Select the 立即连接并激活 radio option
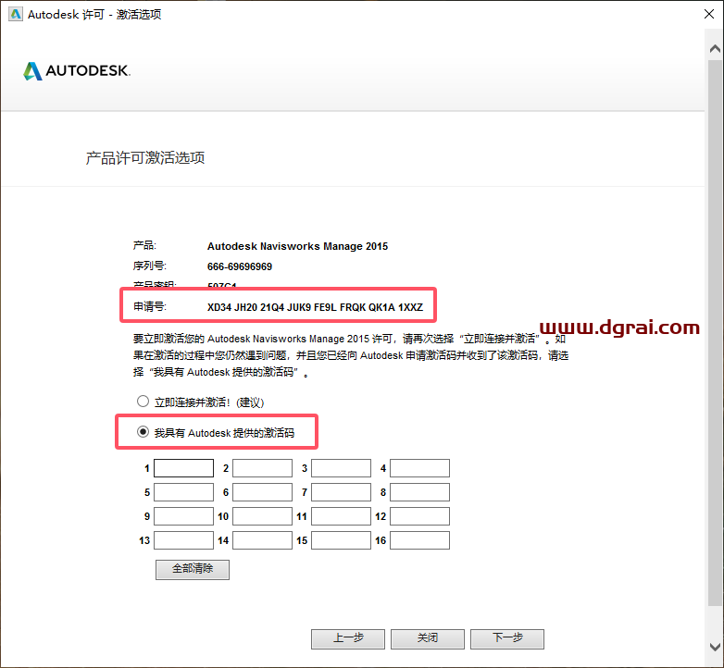 point(143,402)
